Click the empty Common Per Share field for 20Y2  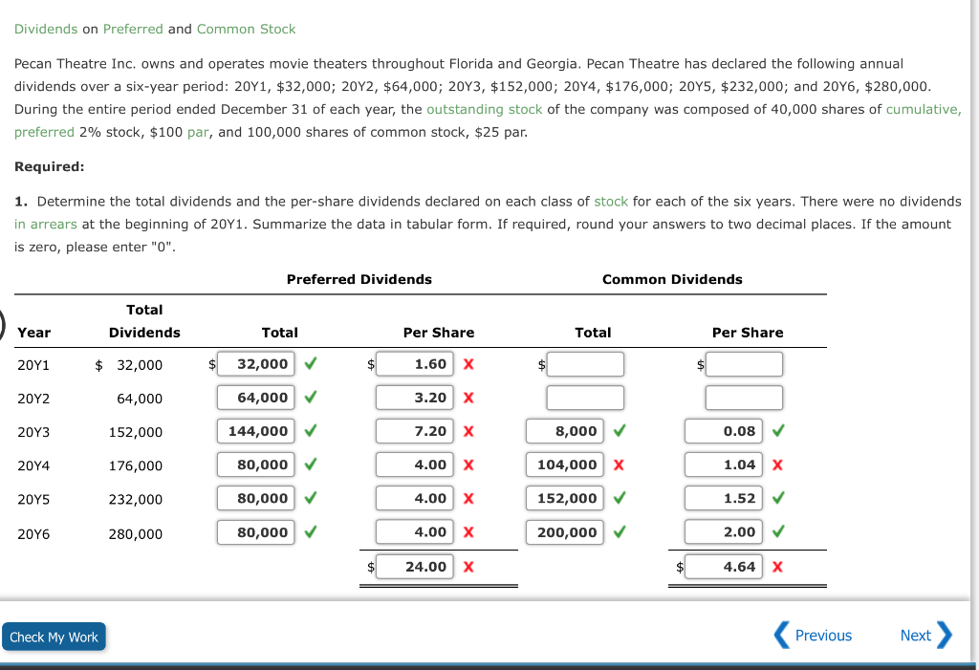(x=745, y=399)
